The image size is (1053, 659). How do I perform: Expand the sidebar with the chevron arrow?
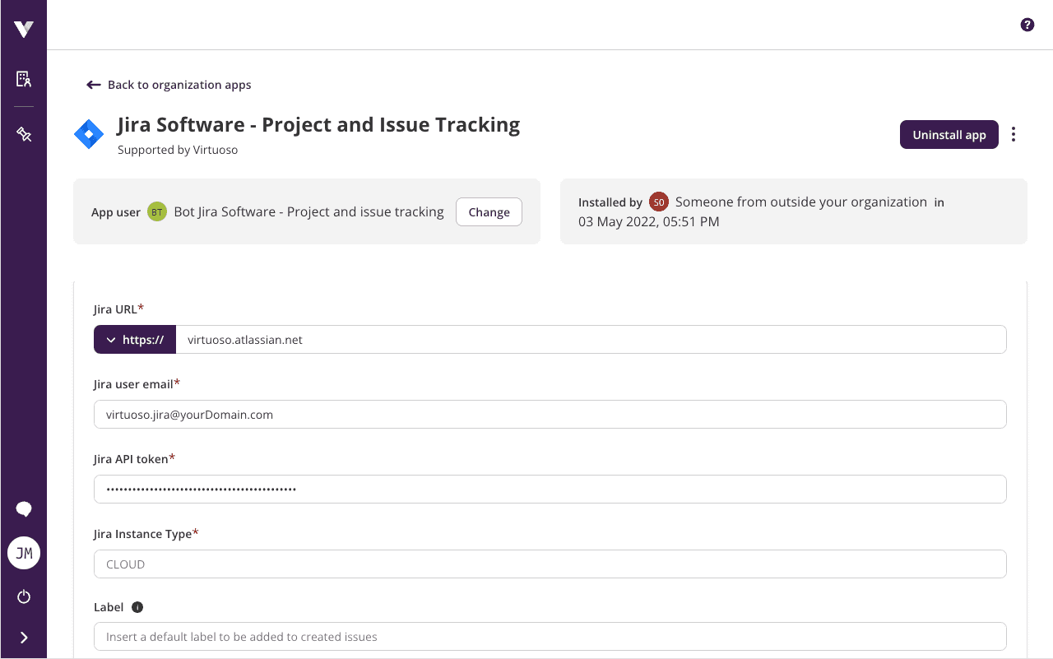(23, 637)
